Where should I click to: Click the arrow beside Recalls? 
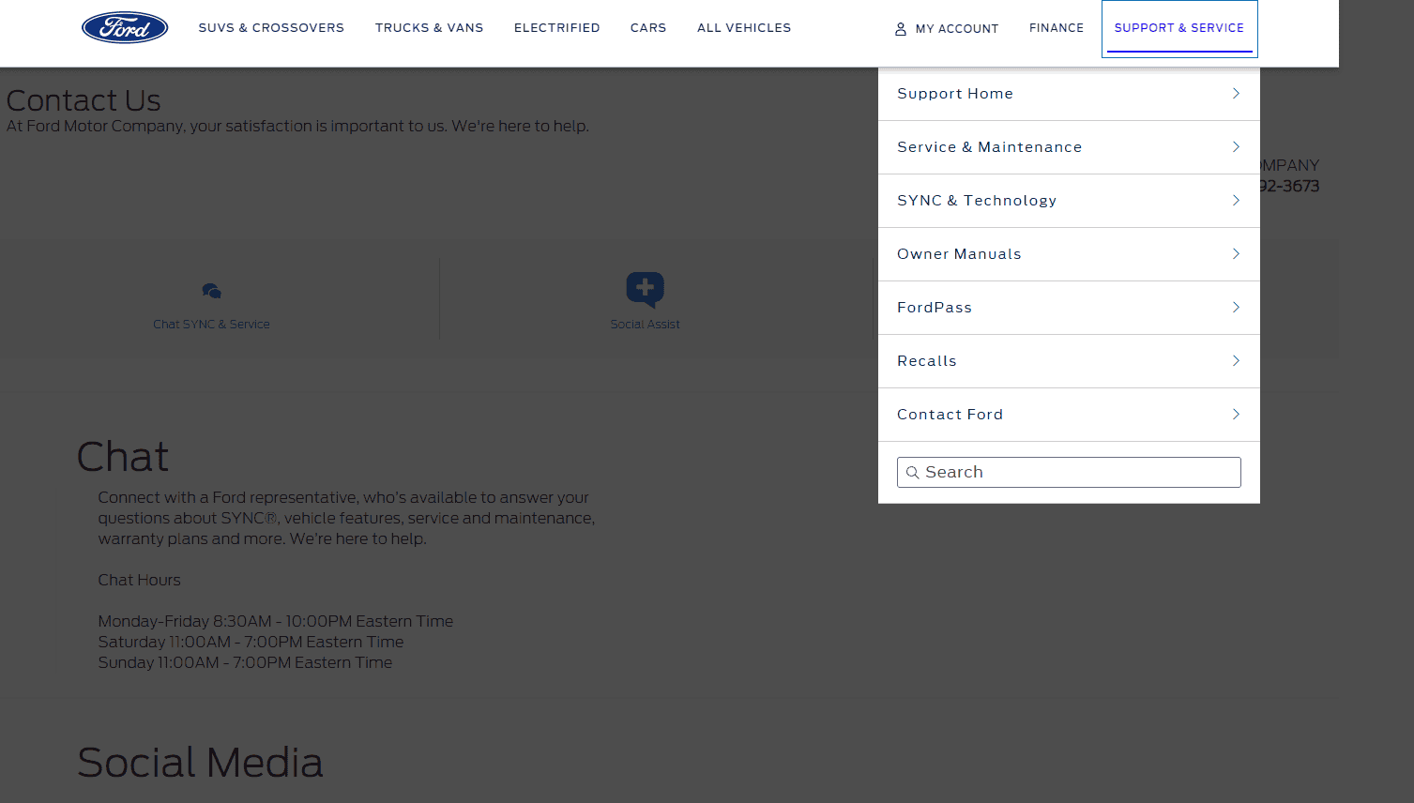click(1236, 361)
